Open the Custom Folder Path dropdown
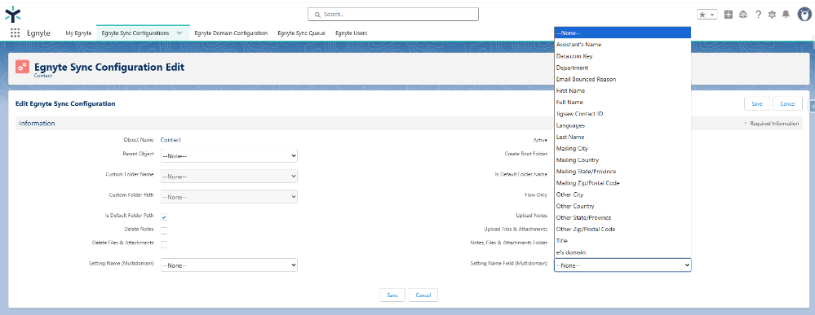 [229, 197]
